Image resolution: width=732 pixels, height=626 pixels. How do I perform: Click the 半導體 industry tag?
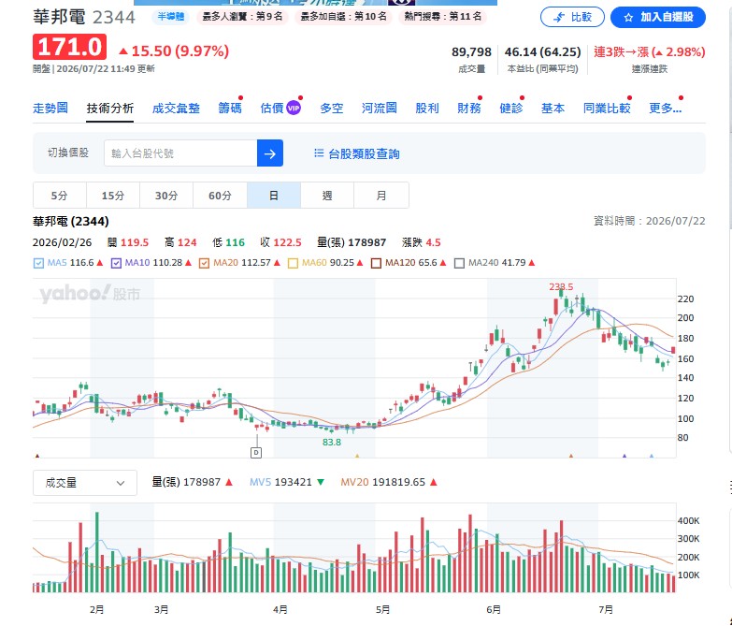pyautogui.click(x=171, y=17)
